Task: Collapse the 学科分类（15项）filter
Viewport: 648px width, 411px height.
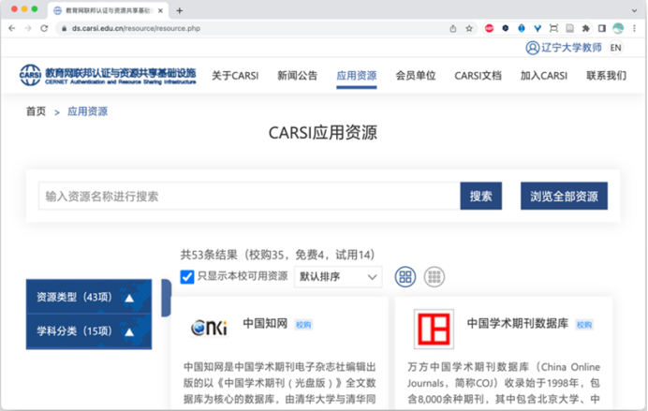Action: [89, 331]
